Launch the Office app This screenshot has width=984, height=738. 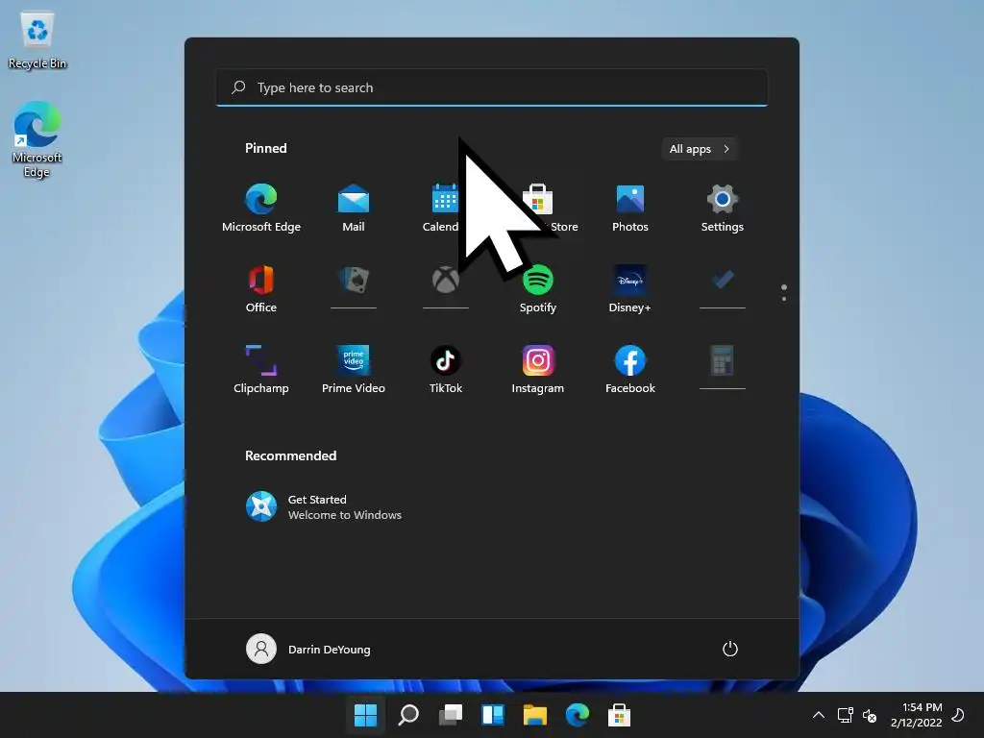(261, 288)
